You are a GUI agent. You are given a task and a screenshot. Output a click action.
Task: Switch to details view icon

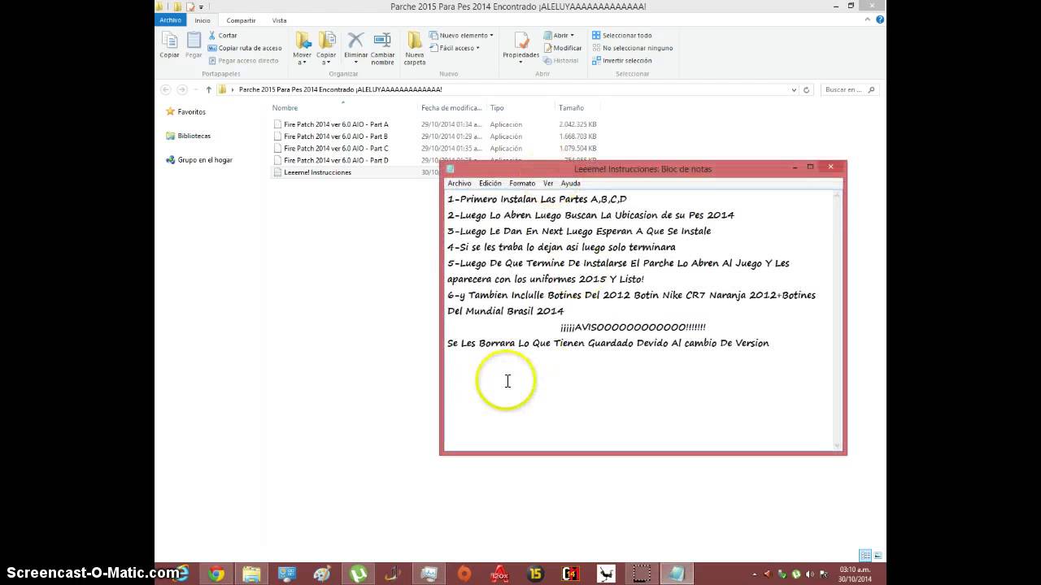click(x=865, y=556)
